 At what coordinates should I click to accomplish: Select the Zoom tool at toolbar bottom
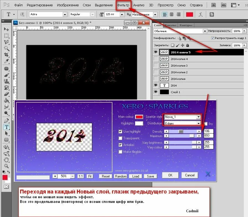click(x=6, y=166)
